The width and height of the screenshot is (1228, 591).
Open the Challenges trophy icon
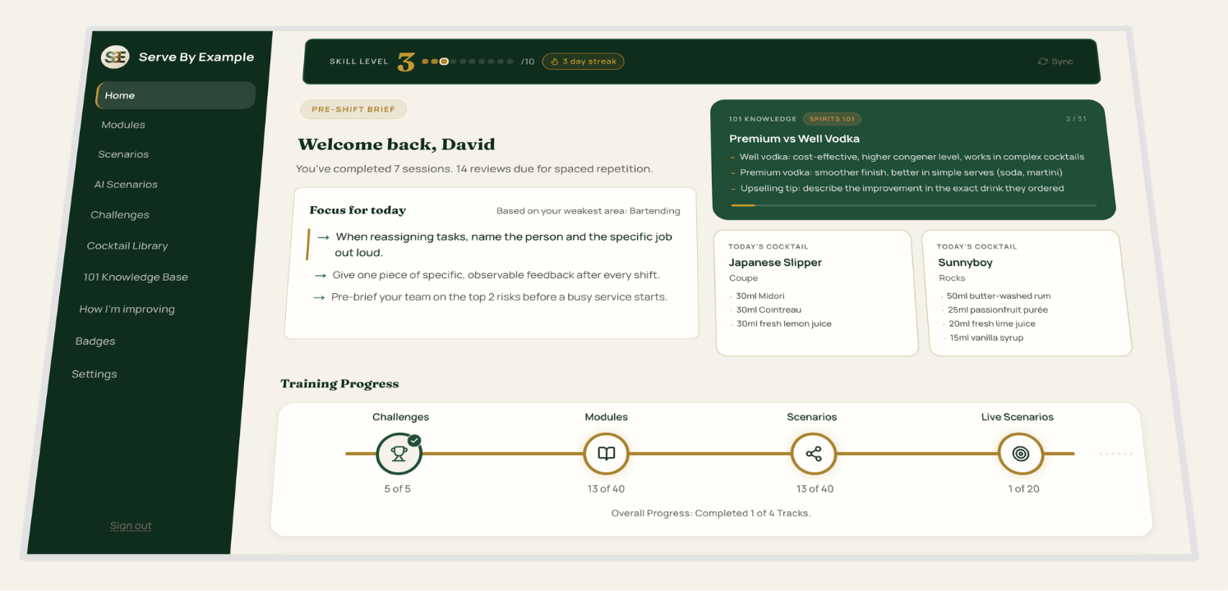399,453
